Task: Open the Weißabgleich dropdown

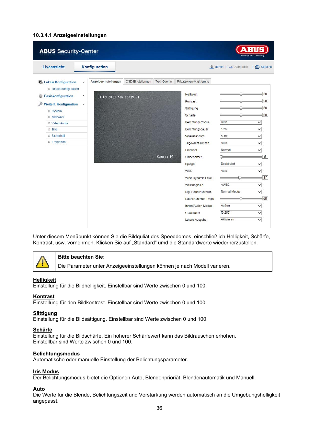Action: point(241,185)
